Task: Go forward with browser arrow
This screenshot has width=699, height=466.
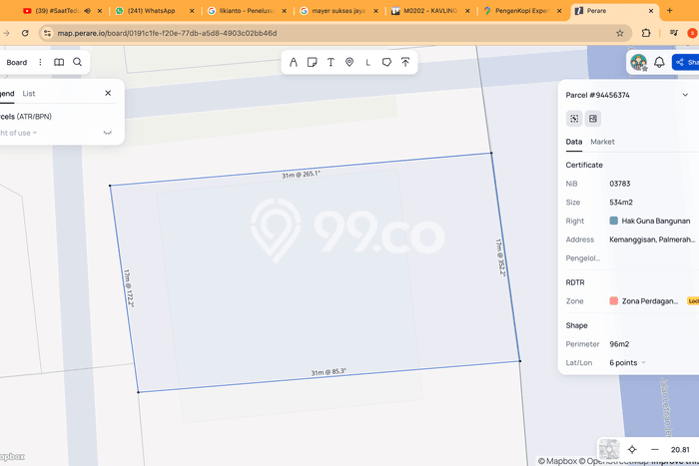Action: tap(6, 33)
